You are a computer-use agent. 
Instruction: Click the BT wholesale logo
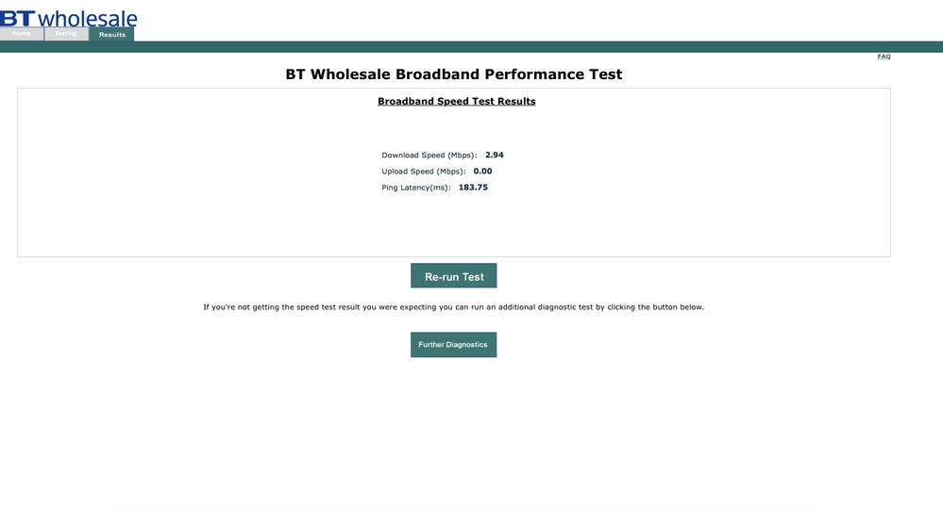click(69, 18)
